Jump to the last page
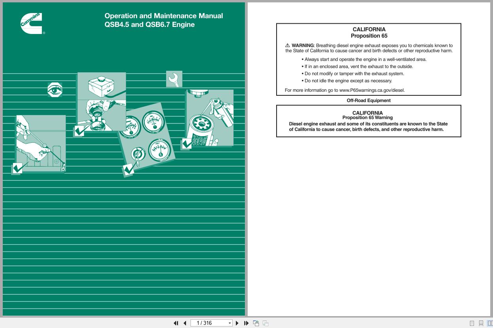493x328 pixels. [246, 323]
